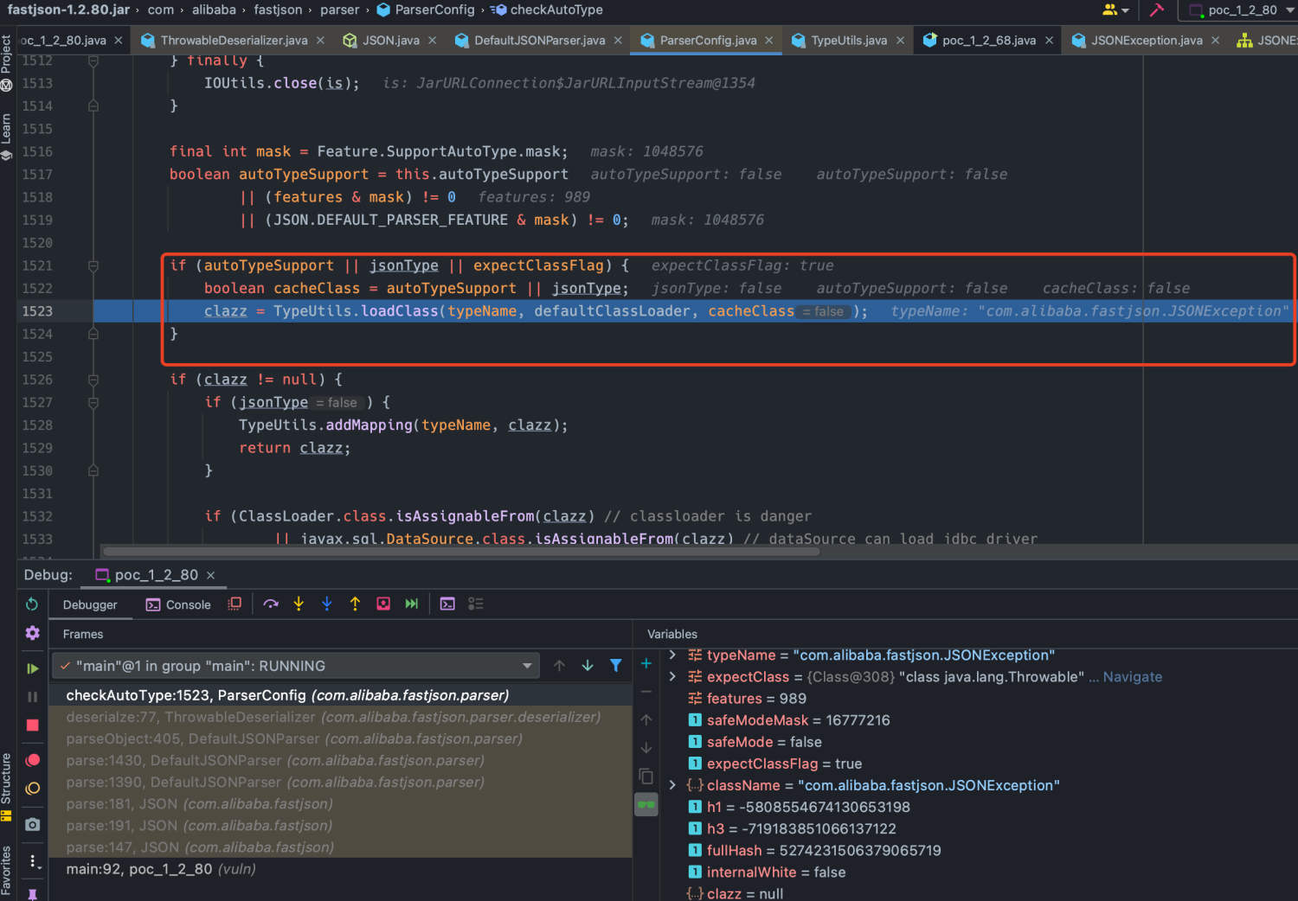Open thread selector "main"@1 dropdown
The height and width of the screenshot is (901, 1298).
point(296,666)
